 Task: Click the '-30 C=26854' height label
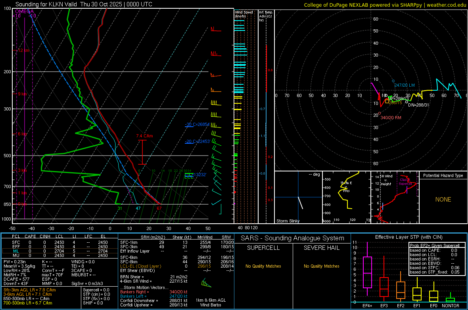(x=197, y=124)
